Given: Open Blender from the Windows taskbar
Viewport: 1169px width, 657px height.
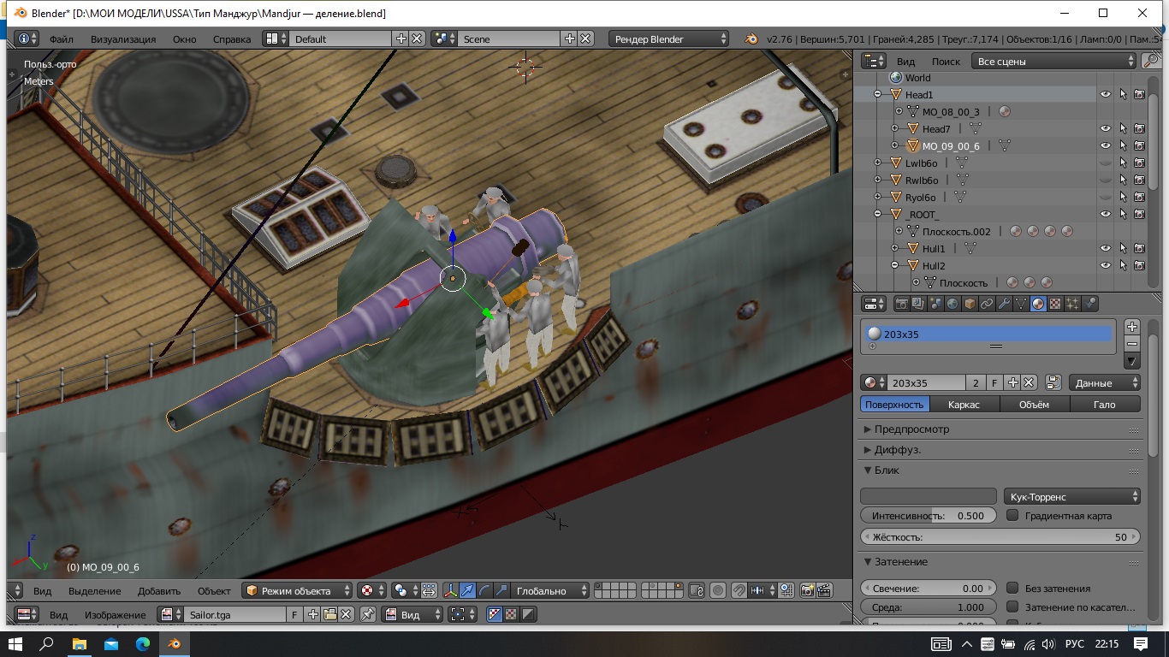Looking at the screenshot, I should [x=175, y=643].
